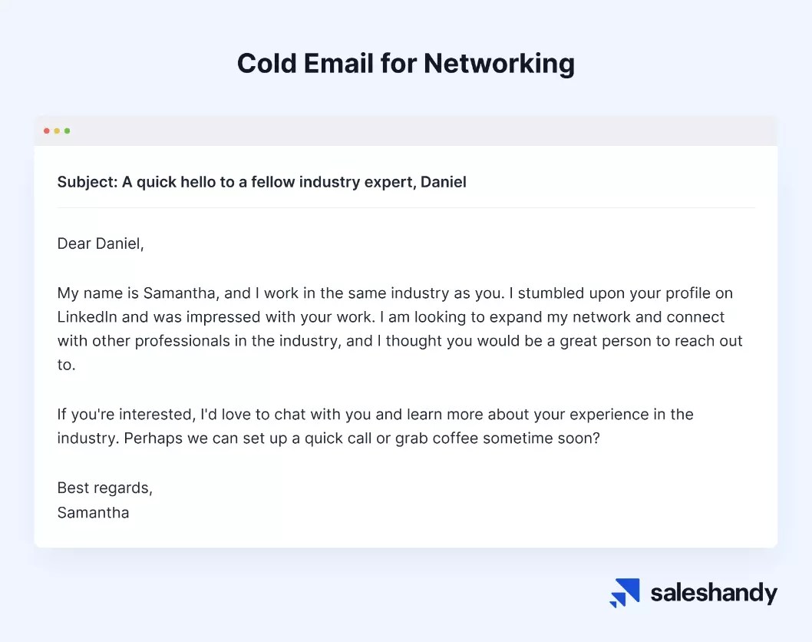Click the red window dot
The width and height of the screenshot is (812, 642).
[x=47, y=131]
